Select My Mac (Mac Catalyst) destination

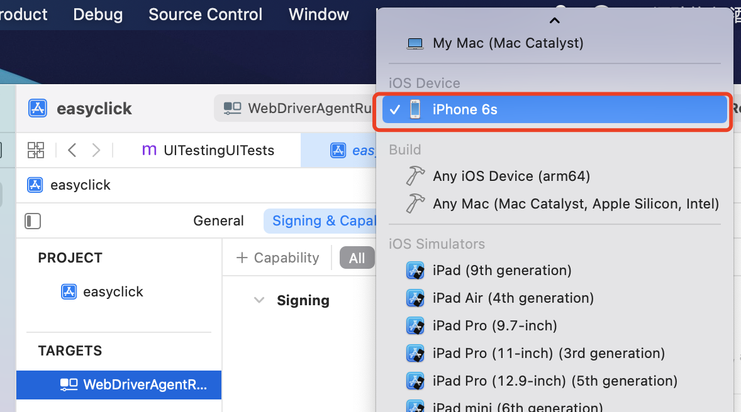point(555,43)
